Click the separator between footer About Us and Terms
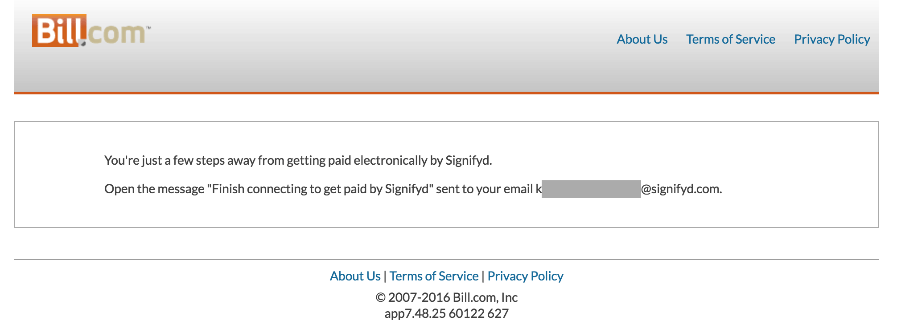Viewport: 897px width, 333px height. click(385, 276)
